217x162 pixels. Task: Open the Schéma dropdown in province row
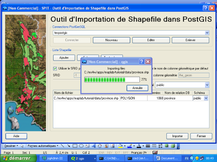click(x=206, y=98)
